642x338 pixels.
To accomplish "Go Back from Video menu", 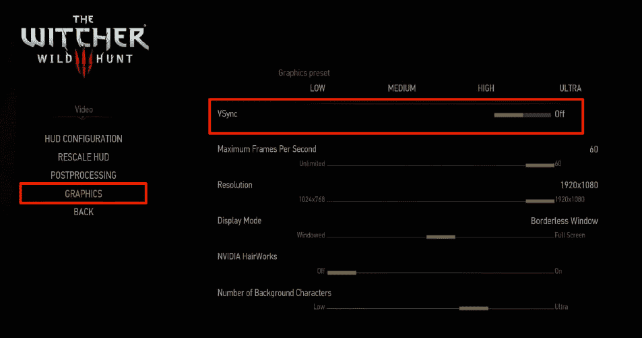I will (84, 212).
